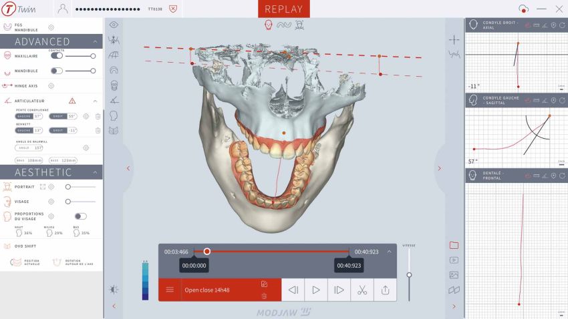
Task: Click the skull view icon in left toolbar
Action: [x=114, y=85]
